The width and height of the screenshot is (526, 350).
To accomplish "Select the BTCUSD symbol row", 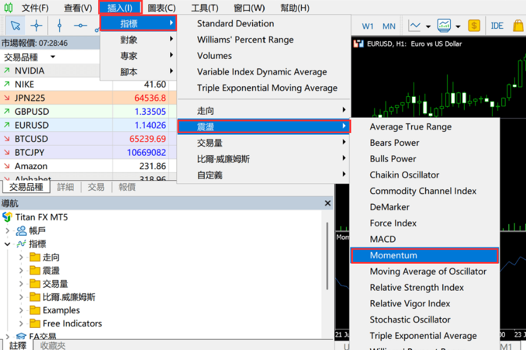I will click(x=88, y=139).
